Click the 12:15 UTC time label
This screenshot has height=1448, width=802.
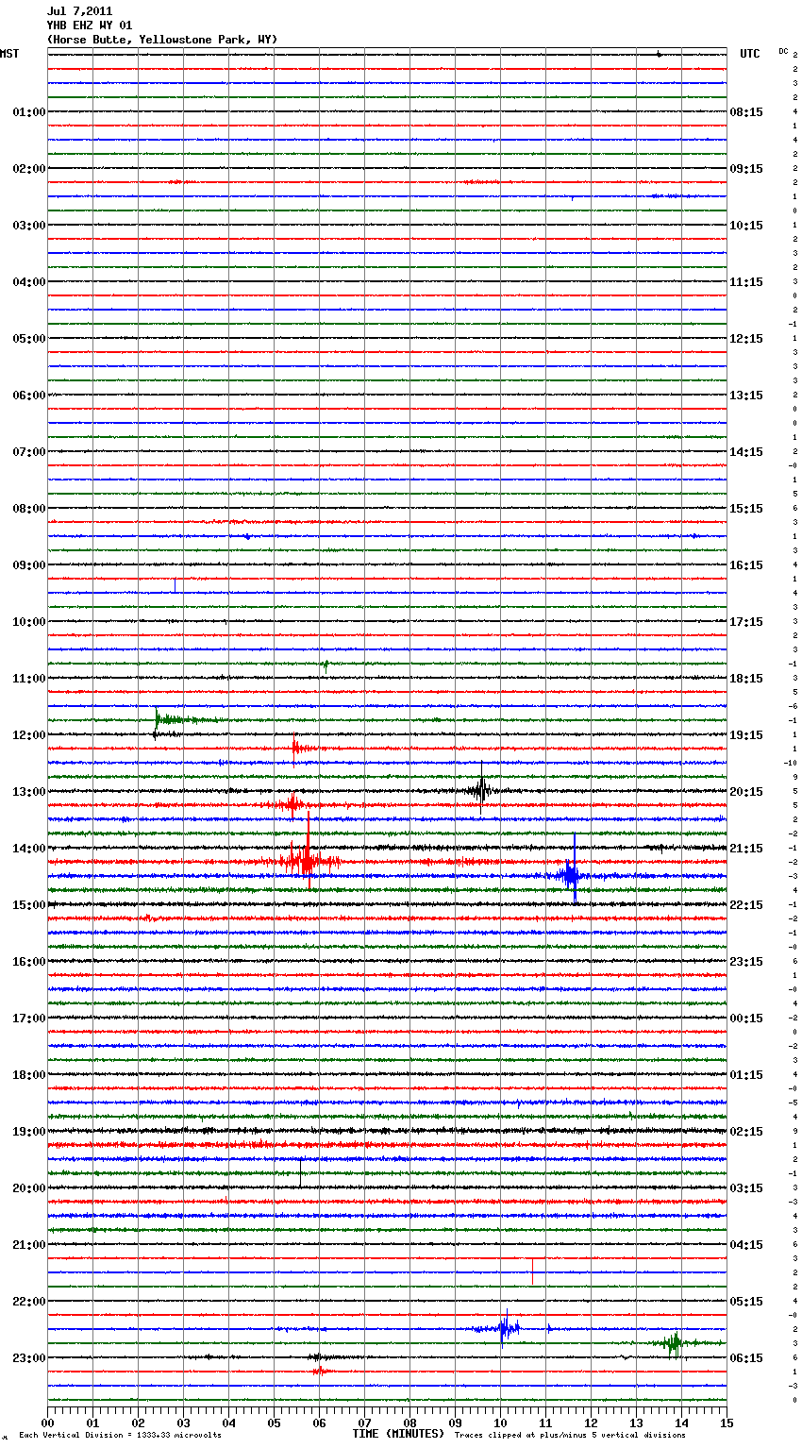click(746, 339)
